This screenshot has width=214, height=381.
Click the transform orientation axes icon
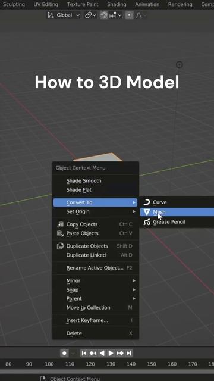(x=51, y=15)
